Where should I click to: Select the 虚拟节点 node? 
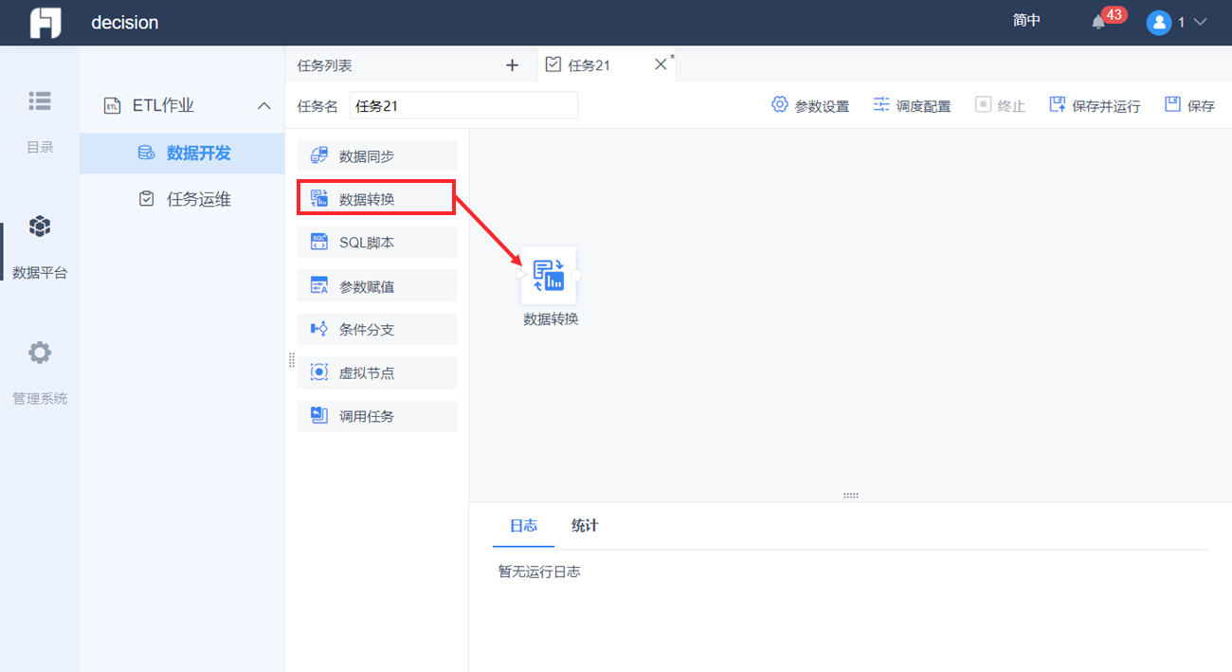[377, 373]
